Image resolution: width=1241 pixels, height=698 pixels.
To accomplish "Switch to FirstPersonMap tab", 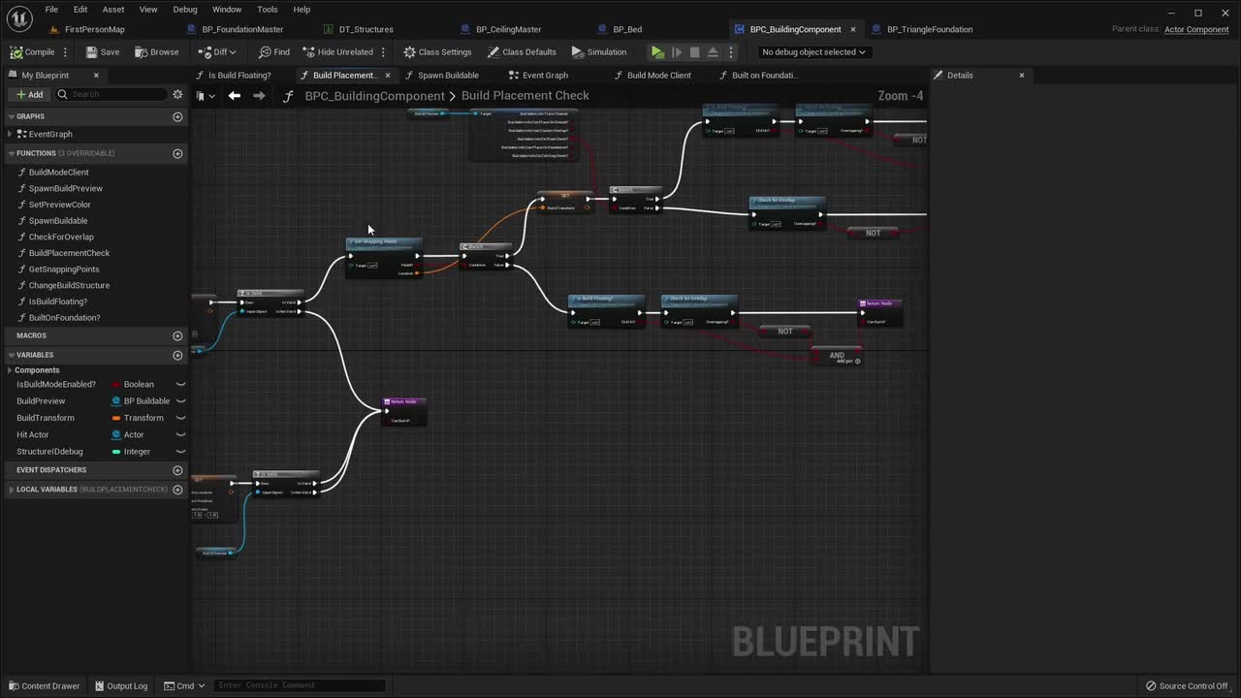I will [94, 29].
